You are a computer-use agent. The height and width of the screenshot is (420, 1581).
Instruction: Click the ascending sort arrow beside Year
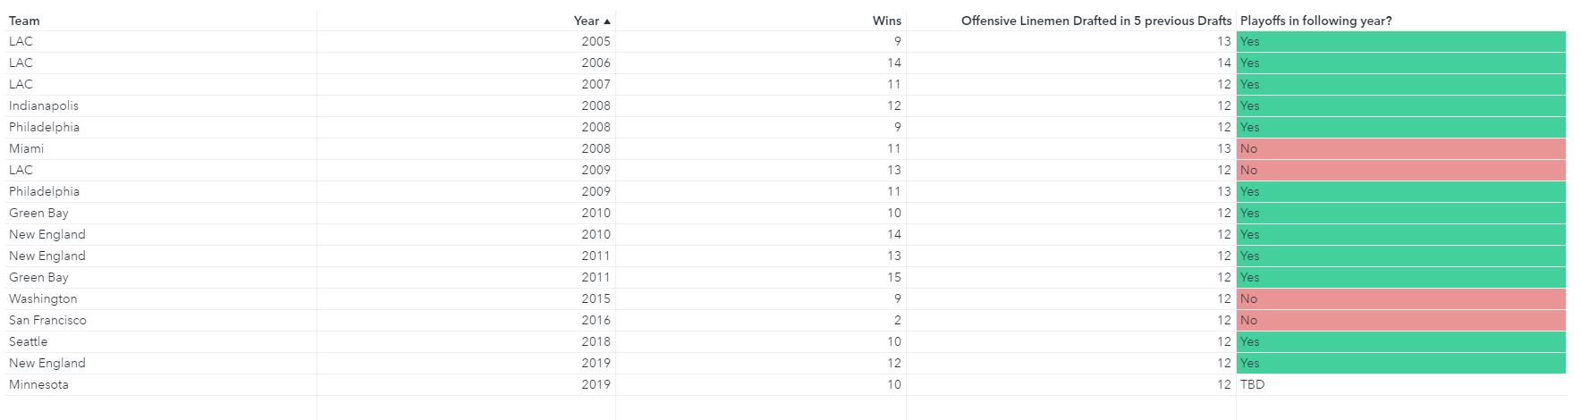pyautogui.click(x=607, y=21)
